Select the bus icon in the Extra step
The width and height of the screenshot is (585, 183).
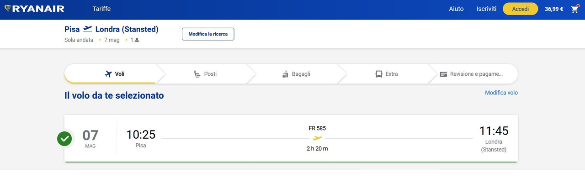pyautogui.click(x=379, y=74)
